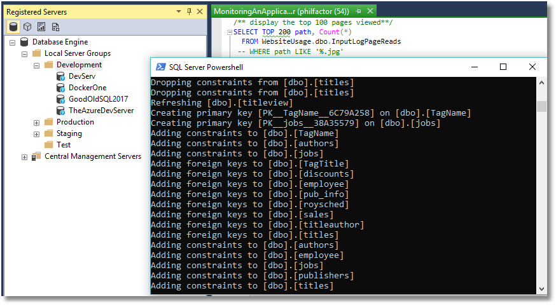Minimize the SQL Server Powershell window
Screen dimensions: 556x305
pyautogui.click(x=475, y=67)
